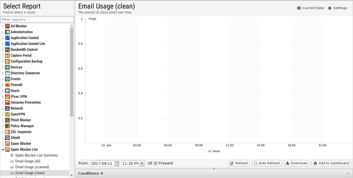Click the Captive Portal icon

[7, 56]
